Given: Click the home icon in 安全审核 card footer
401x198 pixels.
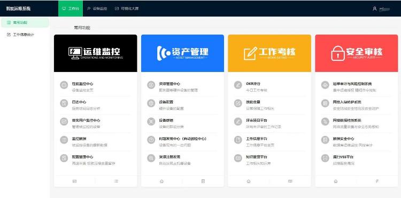Looking at the screenshot, I should pos(336,181).
